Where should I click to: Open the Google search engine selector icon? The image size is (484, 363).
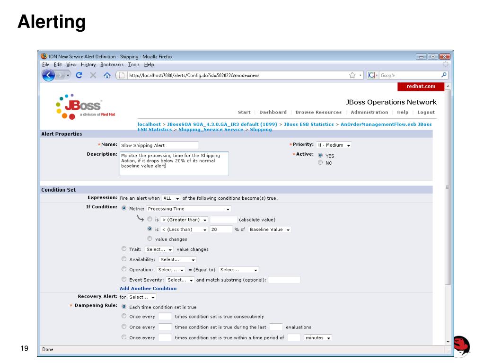click(373, 75)
